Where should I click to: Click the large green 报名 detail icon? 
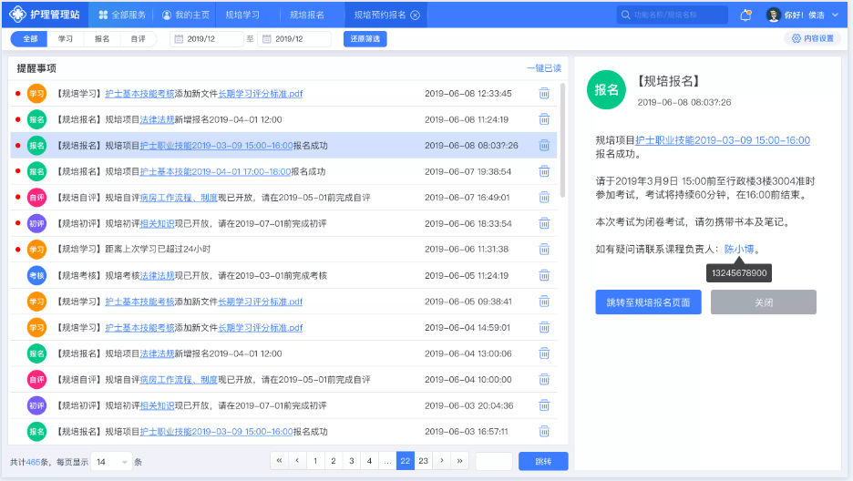tap(606, 89)
